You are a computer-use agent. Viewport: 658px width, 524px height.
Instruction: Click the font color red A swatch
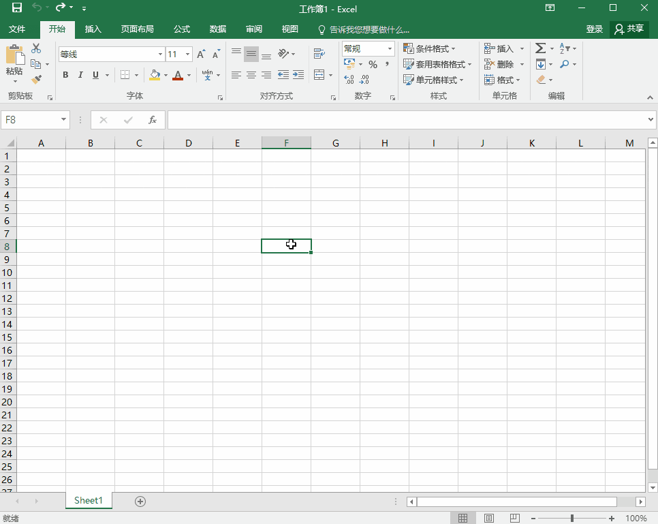click(x=178, y=75)
